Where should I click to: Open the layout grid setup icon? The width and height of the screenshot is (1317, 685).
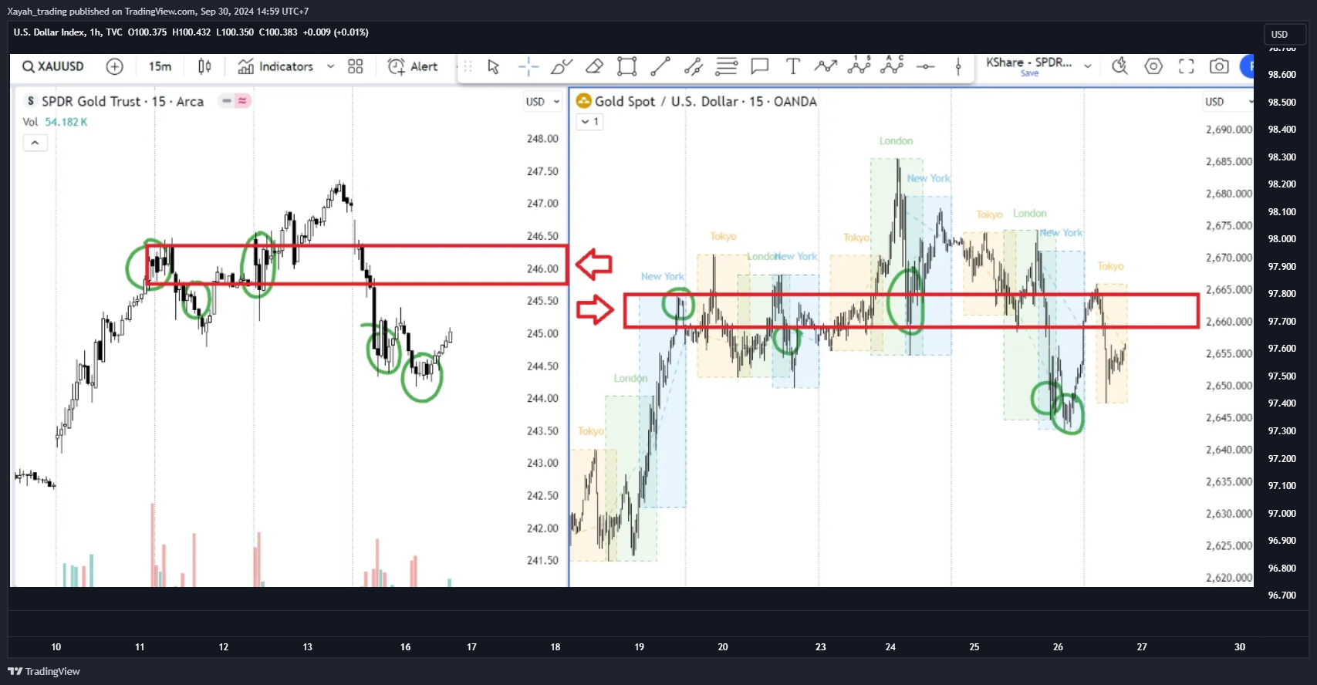355,66
